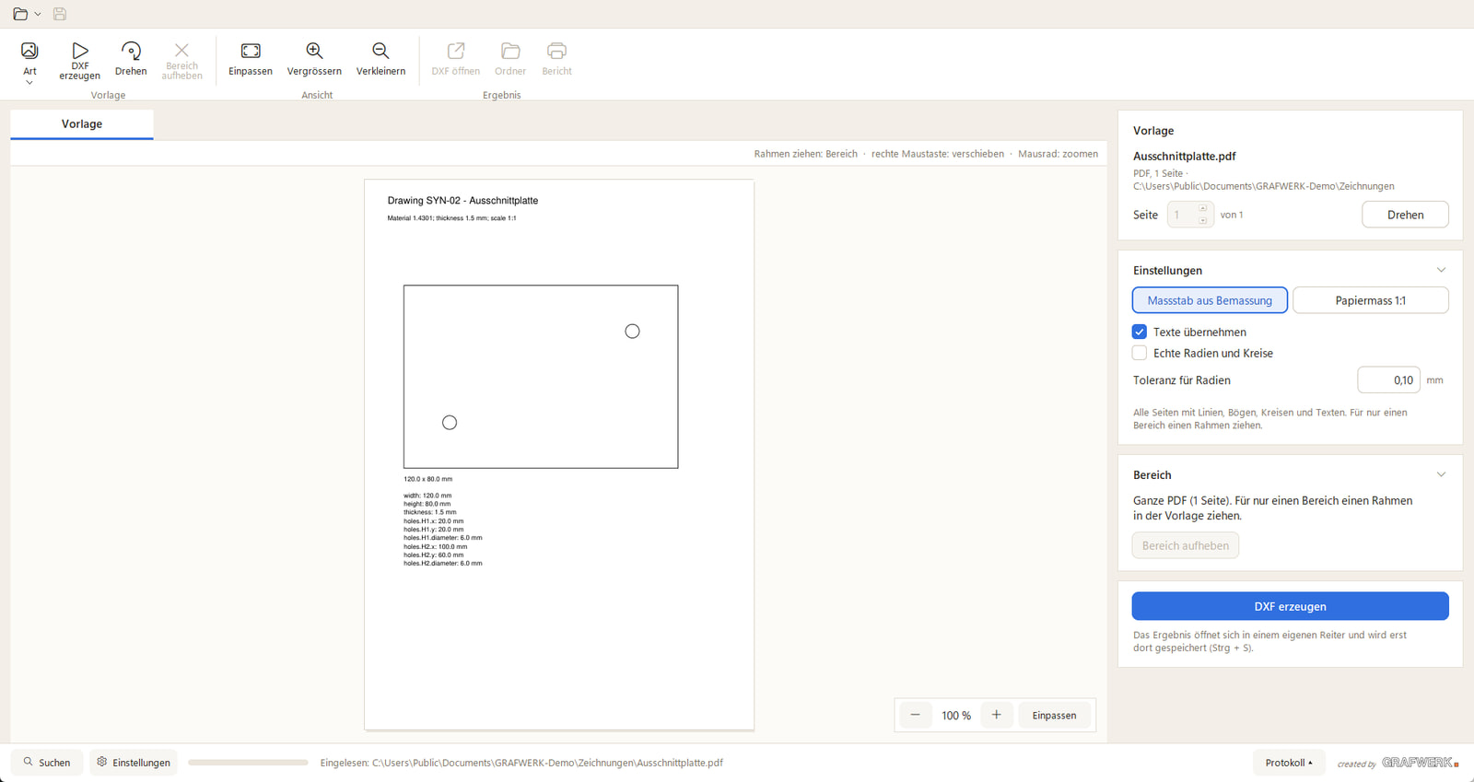Uncheck Texte übernehmen checkbox
The image size is (1474, 782).
coord(1140,332)
